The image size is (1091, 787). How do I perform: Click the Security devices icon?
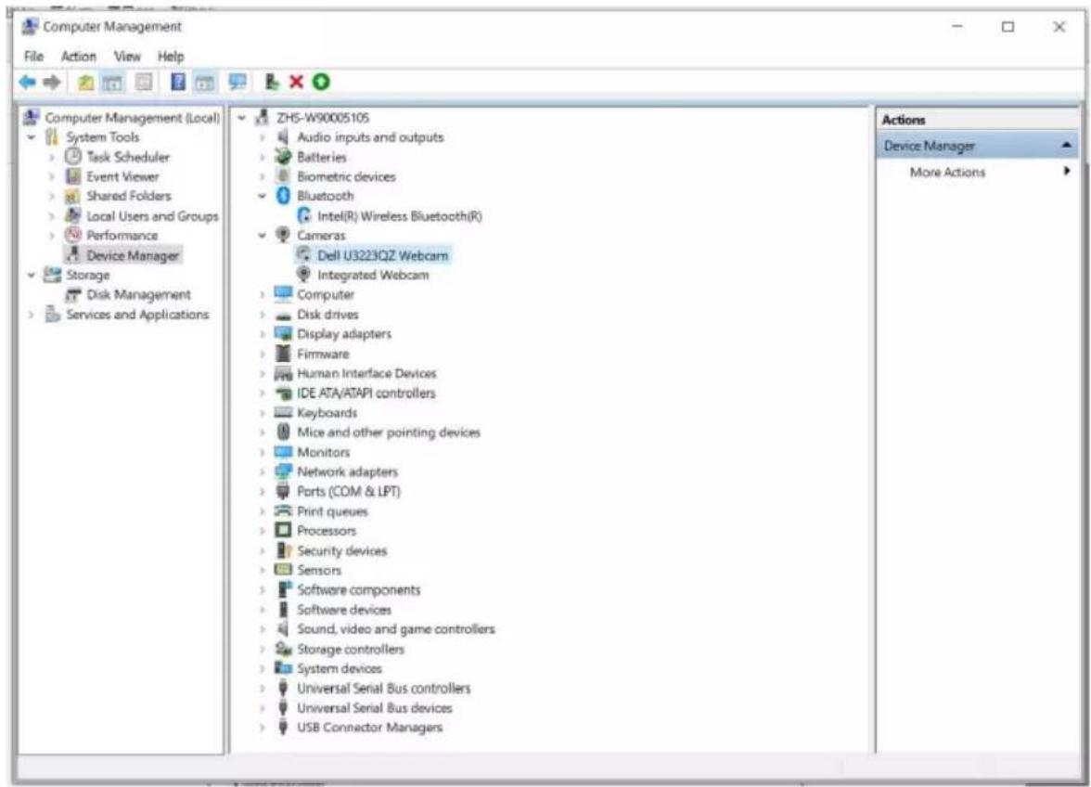click(283, 550)
